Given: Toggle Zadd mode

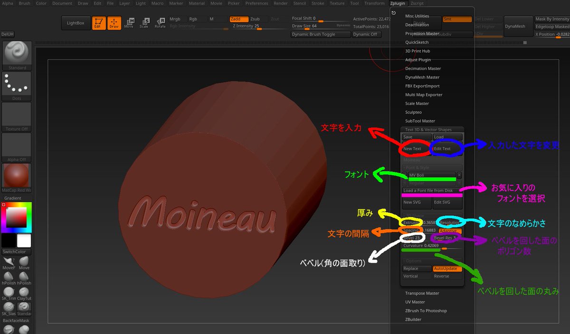Looking at the screenshot, I should [239, 19].
